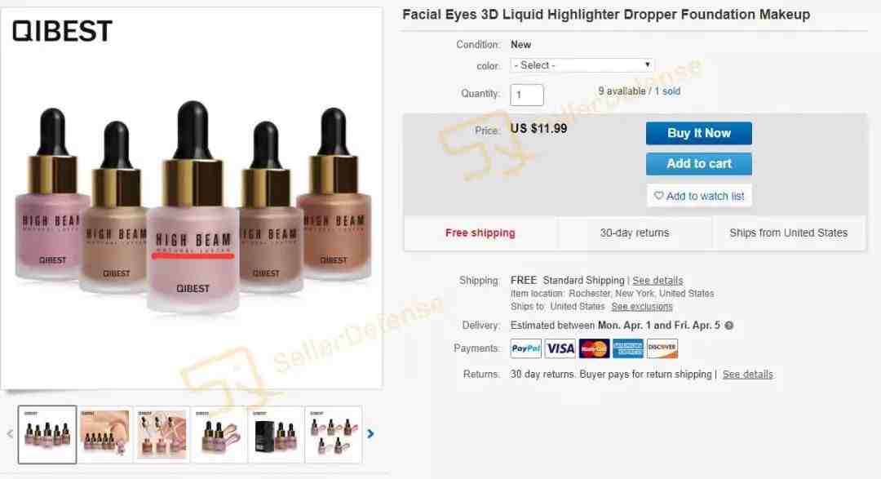The image size is (881, 479).
Task: Click the Quantity input field
Action: (527, 95)
